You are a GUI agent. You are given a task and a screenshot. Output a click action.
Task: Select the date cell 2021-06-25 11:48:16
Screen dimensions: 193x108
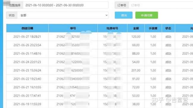27,53
